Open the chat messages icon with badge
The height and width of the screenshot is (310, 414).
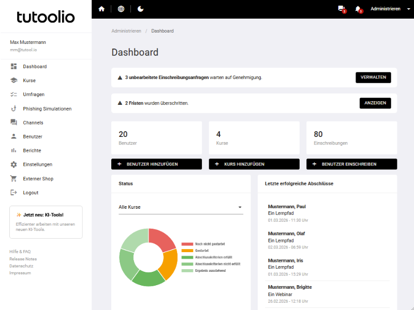(x=341, y=9)
